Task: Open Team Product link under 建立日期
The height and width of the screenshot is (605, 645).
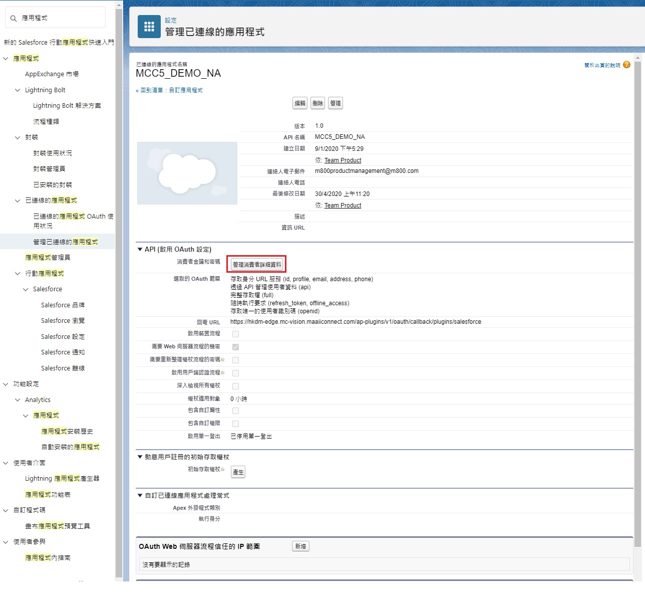Action: click(x=343, y=160)
